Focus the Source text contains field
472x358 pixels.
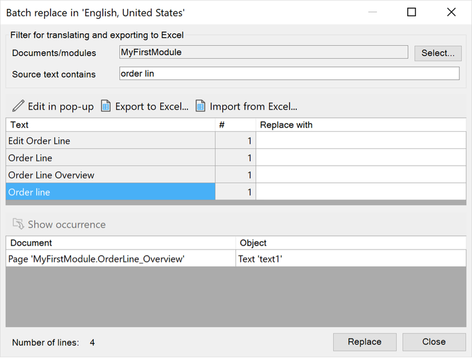tap(289, 73)
